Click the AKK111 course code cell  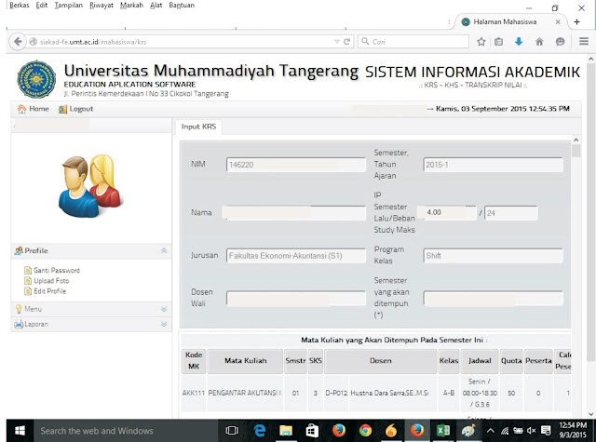point(194,393)
